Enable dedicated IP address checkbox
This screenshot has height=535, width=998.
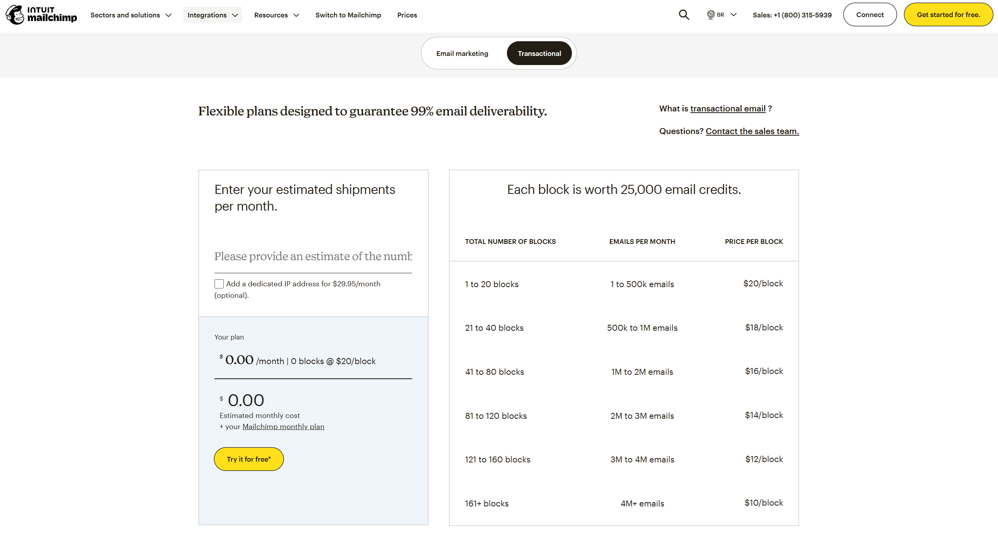pos(219,284)
